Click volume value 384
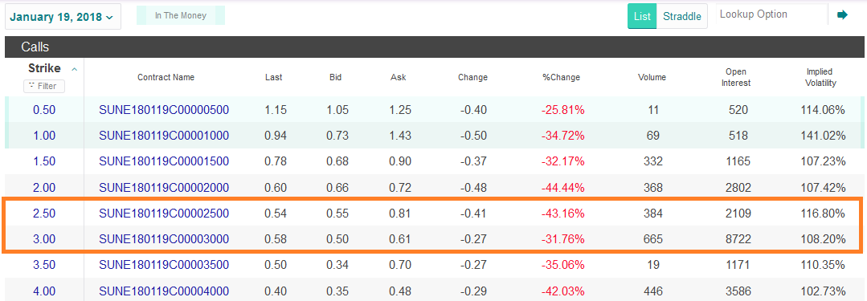867x301 pixels. (x=653, y=214)
